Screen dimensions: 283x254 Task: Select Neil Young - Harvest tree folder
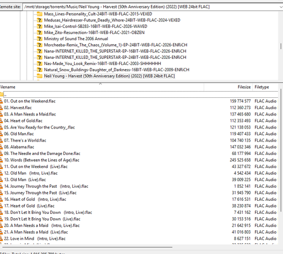tap(109, 76)
